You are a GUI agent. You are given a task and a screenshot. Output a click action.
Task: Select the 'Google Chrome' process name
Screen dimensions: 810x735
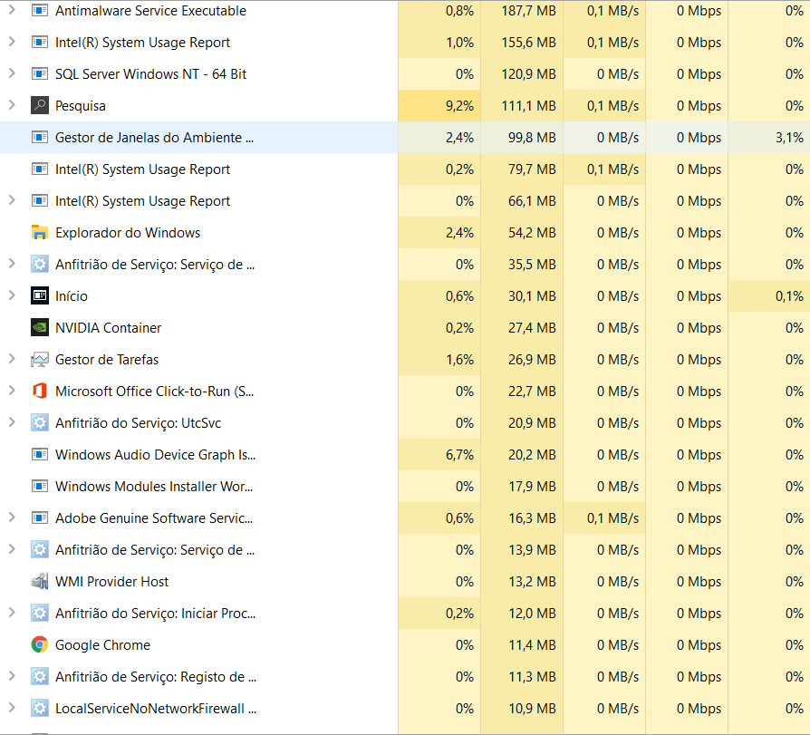(102, 645)
